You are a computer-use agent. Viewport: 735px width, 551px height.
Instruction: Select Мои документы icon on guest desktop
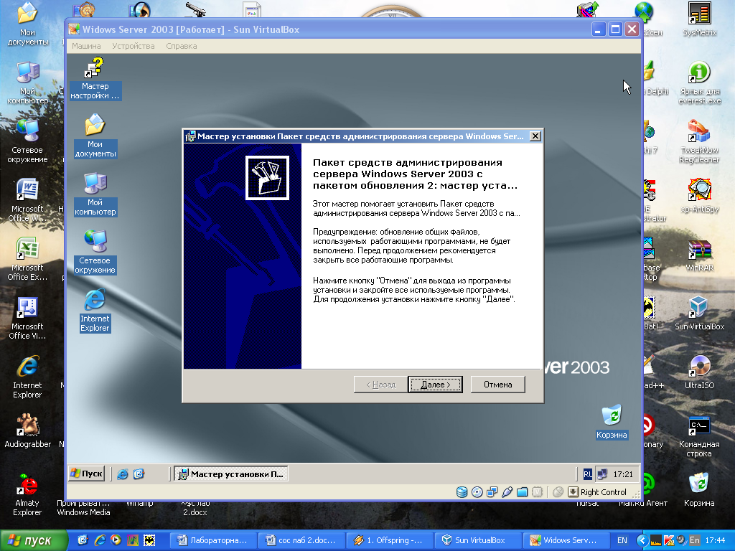tap(95, 136)
